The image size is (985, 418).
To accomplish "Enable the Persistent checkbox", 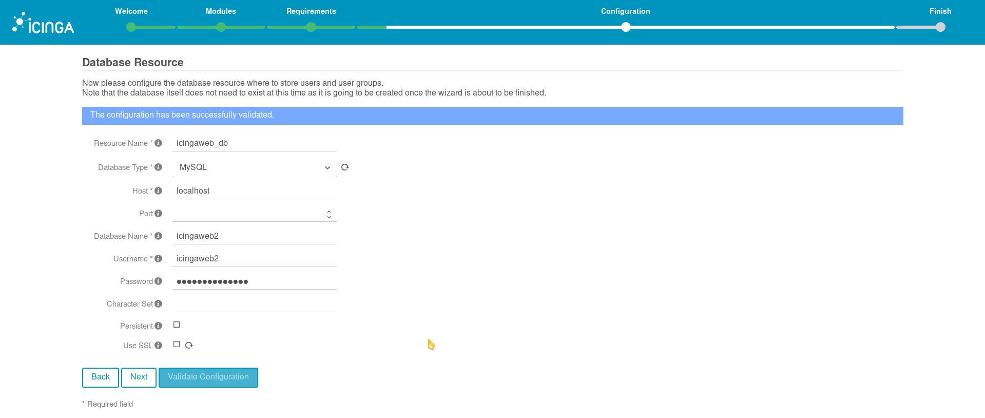I will (x=177, y=325).
